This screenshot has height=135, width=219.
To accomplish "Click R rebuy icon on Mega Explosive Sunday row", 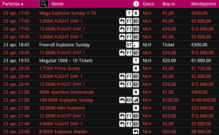I will (x=136, y=13).
